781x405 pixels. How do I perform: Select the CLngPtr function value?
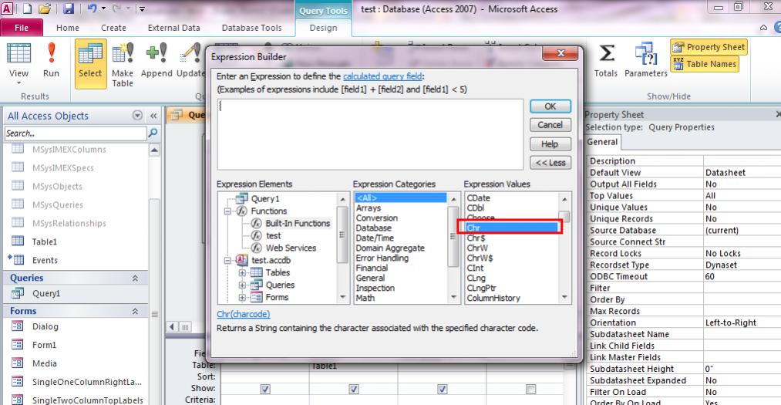[481, 288]
